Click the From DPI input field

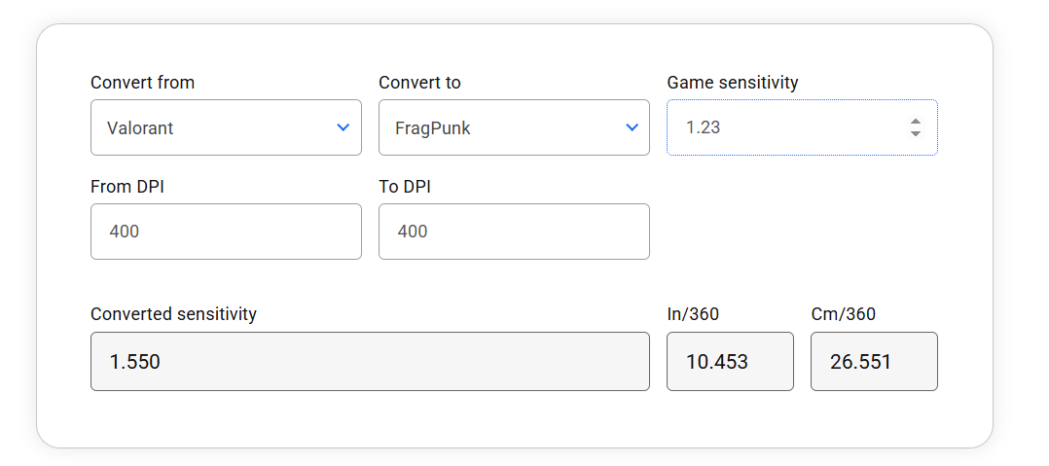click(226, 232)
